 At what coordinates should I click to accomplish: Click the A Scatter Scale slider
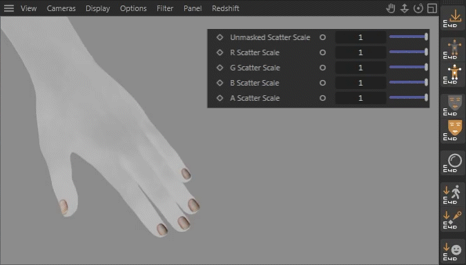pyautogui.click(x=409, y=97)
